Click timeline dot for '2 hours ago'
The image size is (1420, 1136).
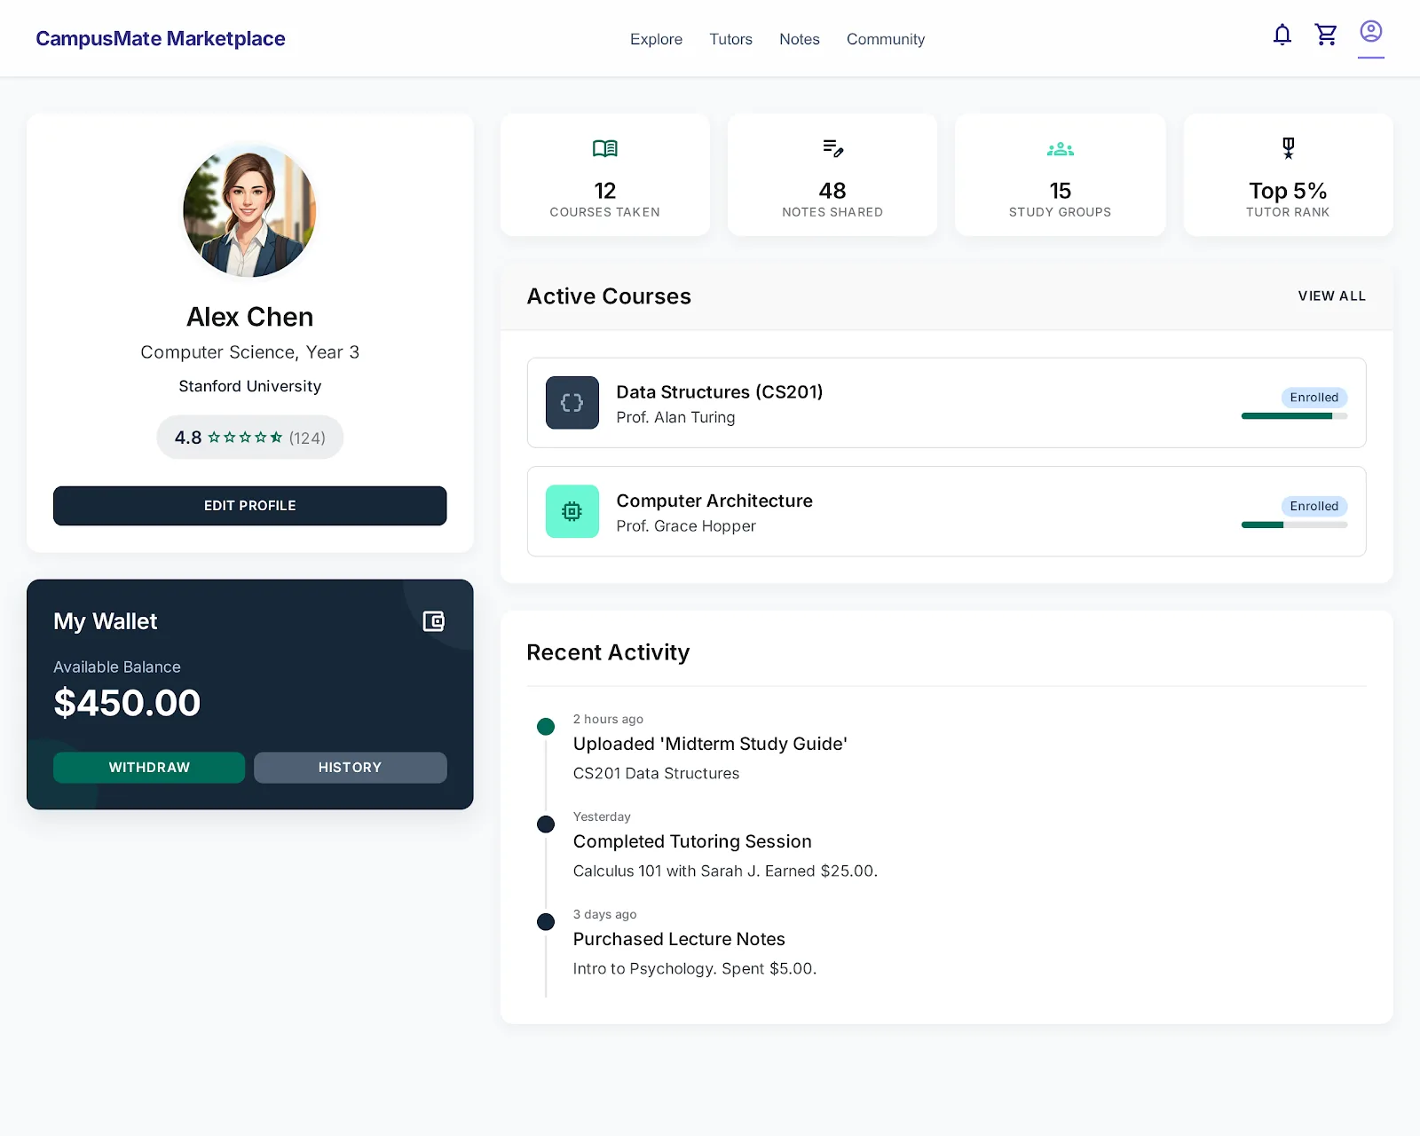546,727
